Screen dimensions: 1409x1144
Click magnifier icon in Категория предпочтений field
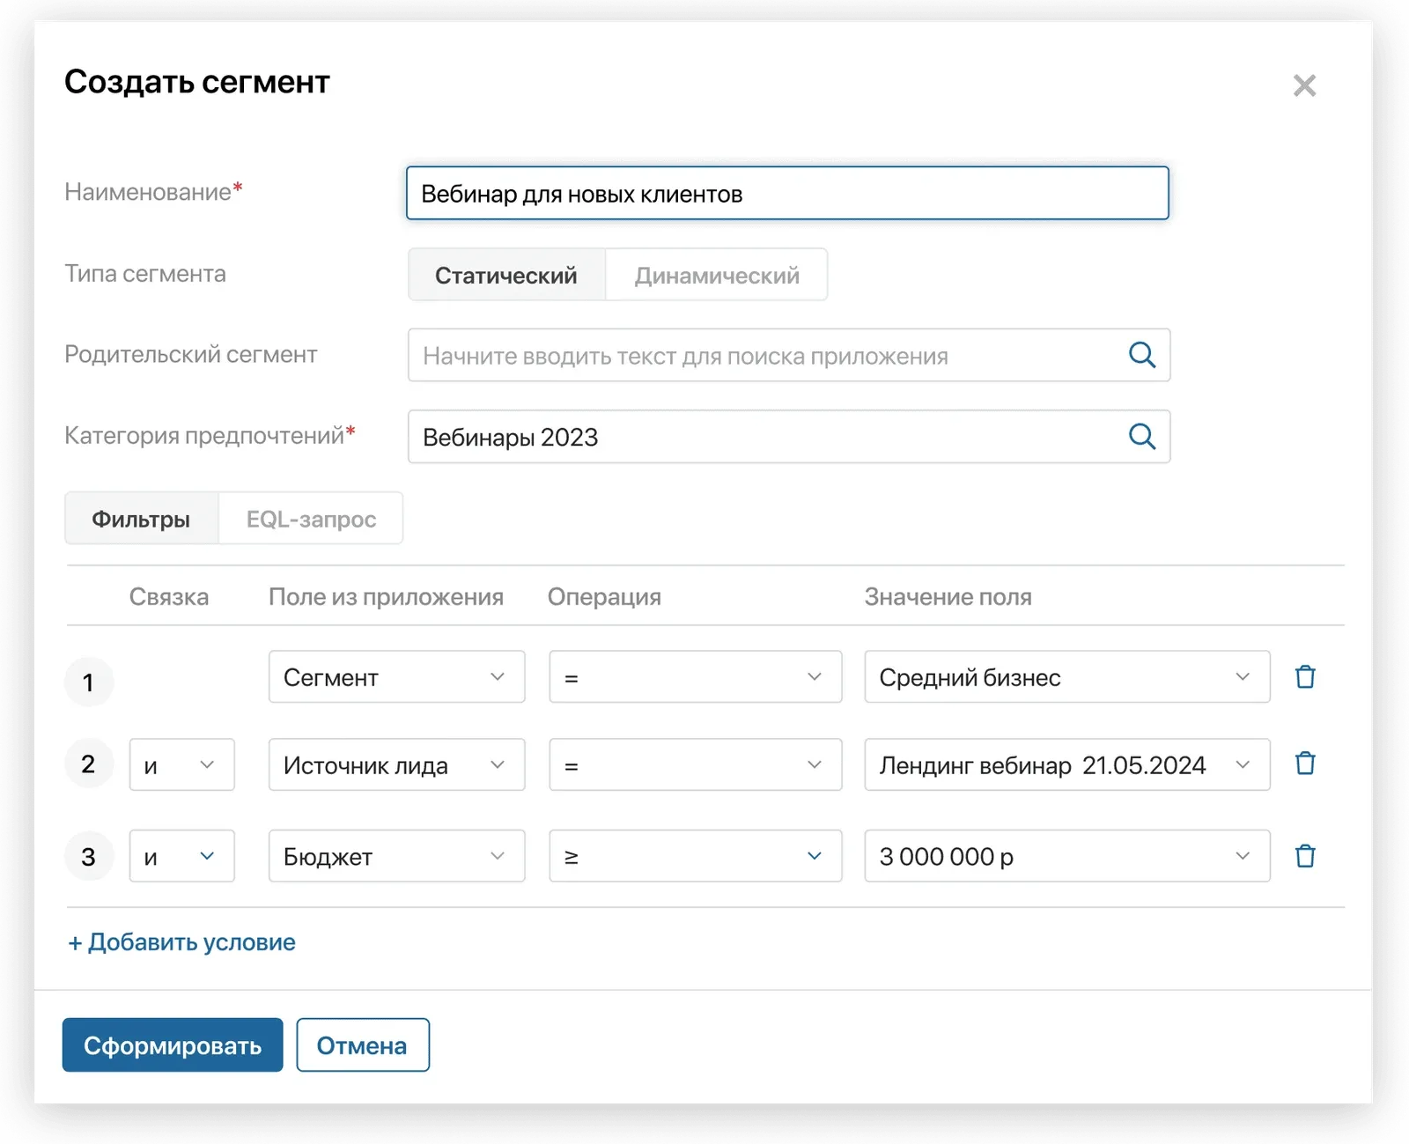(1142, 436)
